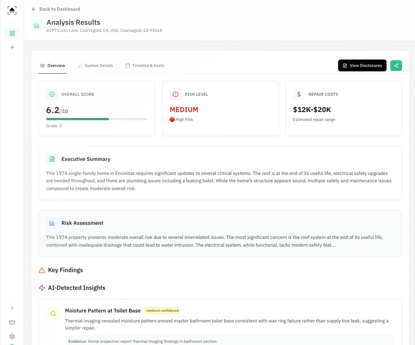Click the shield icon on Overall Score card
415x345 pixels.
[52, 94]
